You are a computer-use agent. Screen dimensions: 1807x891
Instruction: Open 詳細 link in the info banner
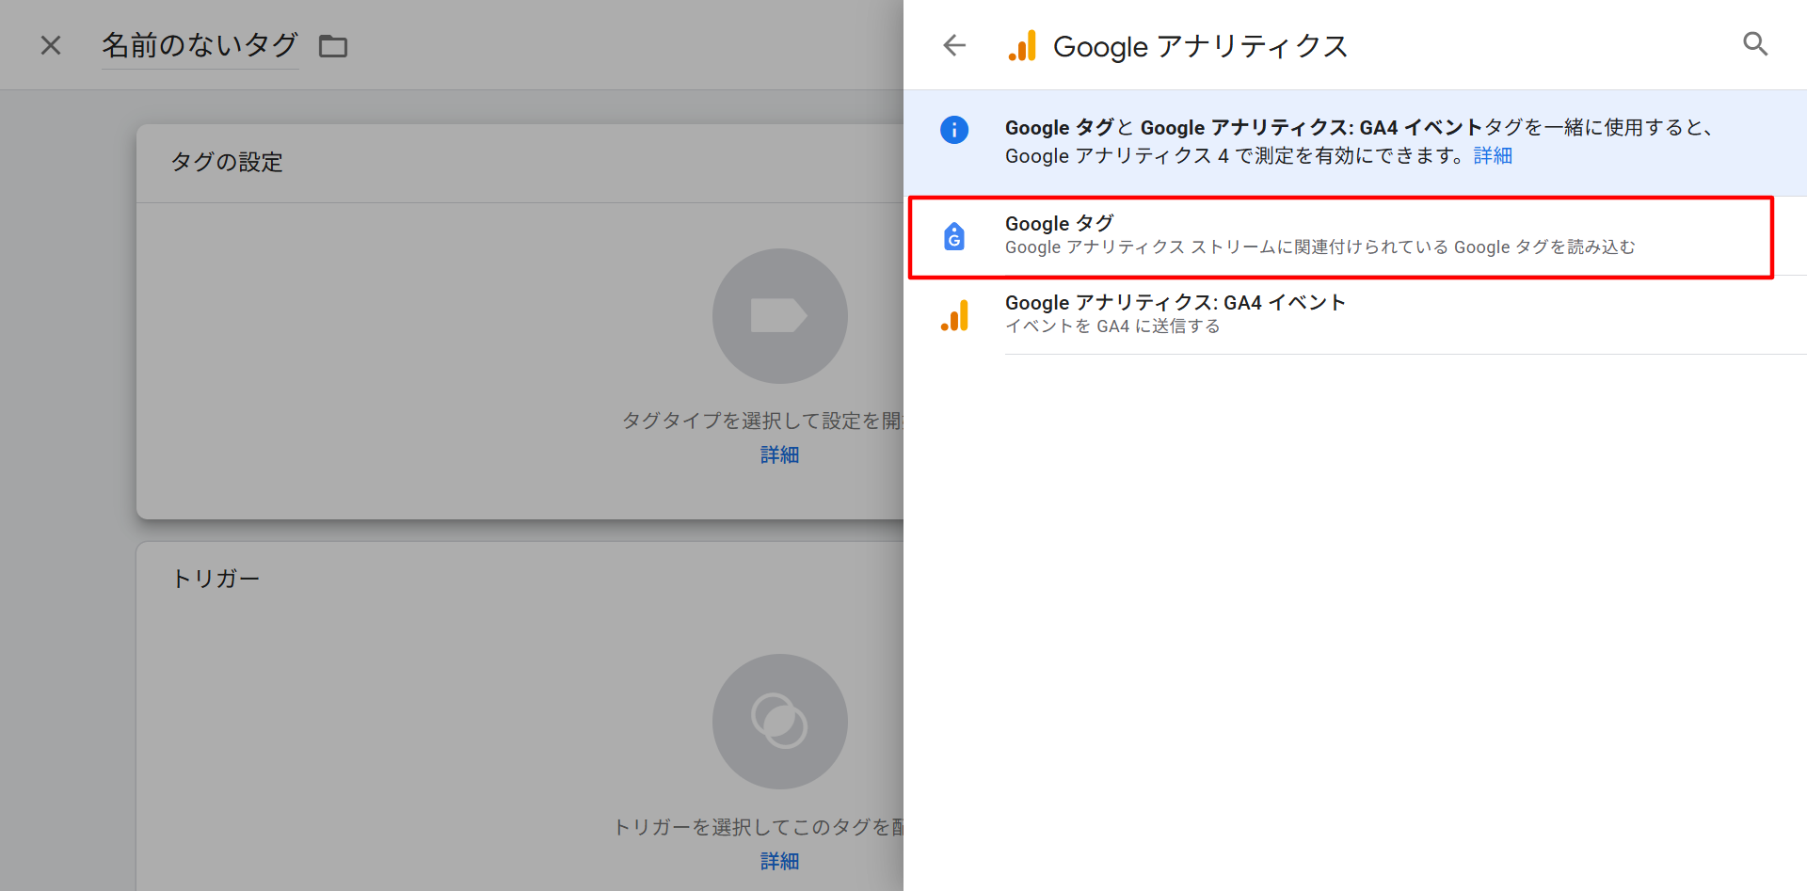click(x=1493, y=156)
